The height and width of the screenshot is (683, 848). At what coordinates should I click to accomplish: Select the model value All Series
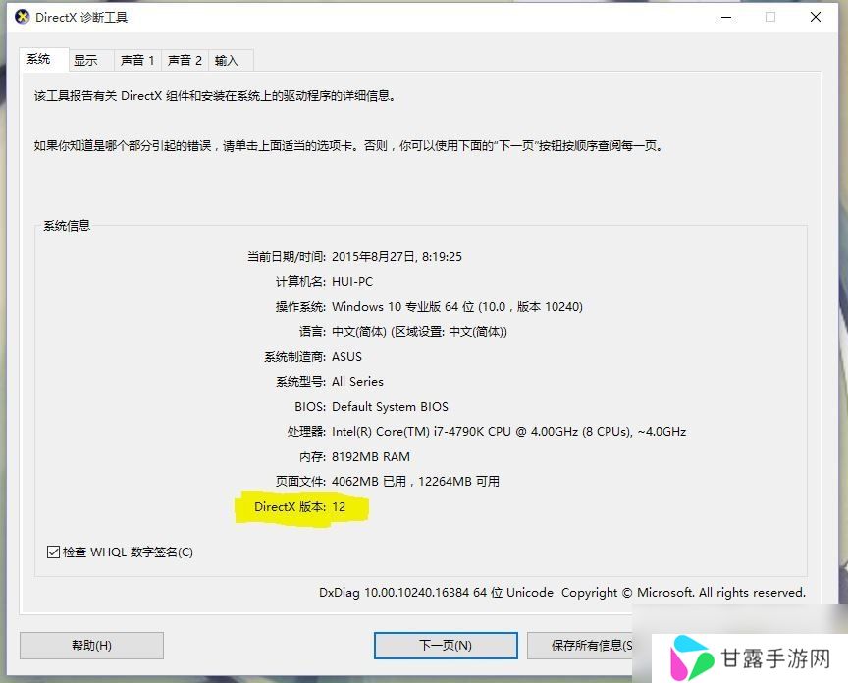click(x=357, y=382)
